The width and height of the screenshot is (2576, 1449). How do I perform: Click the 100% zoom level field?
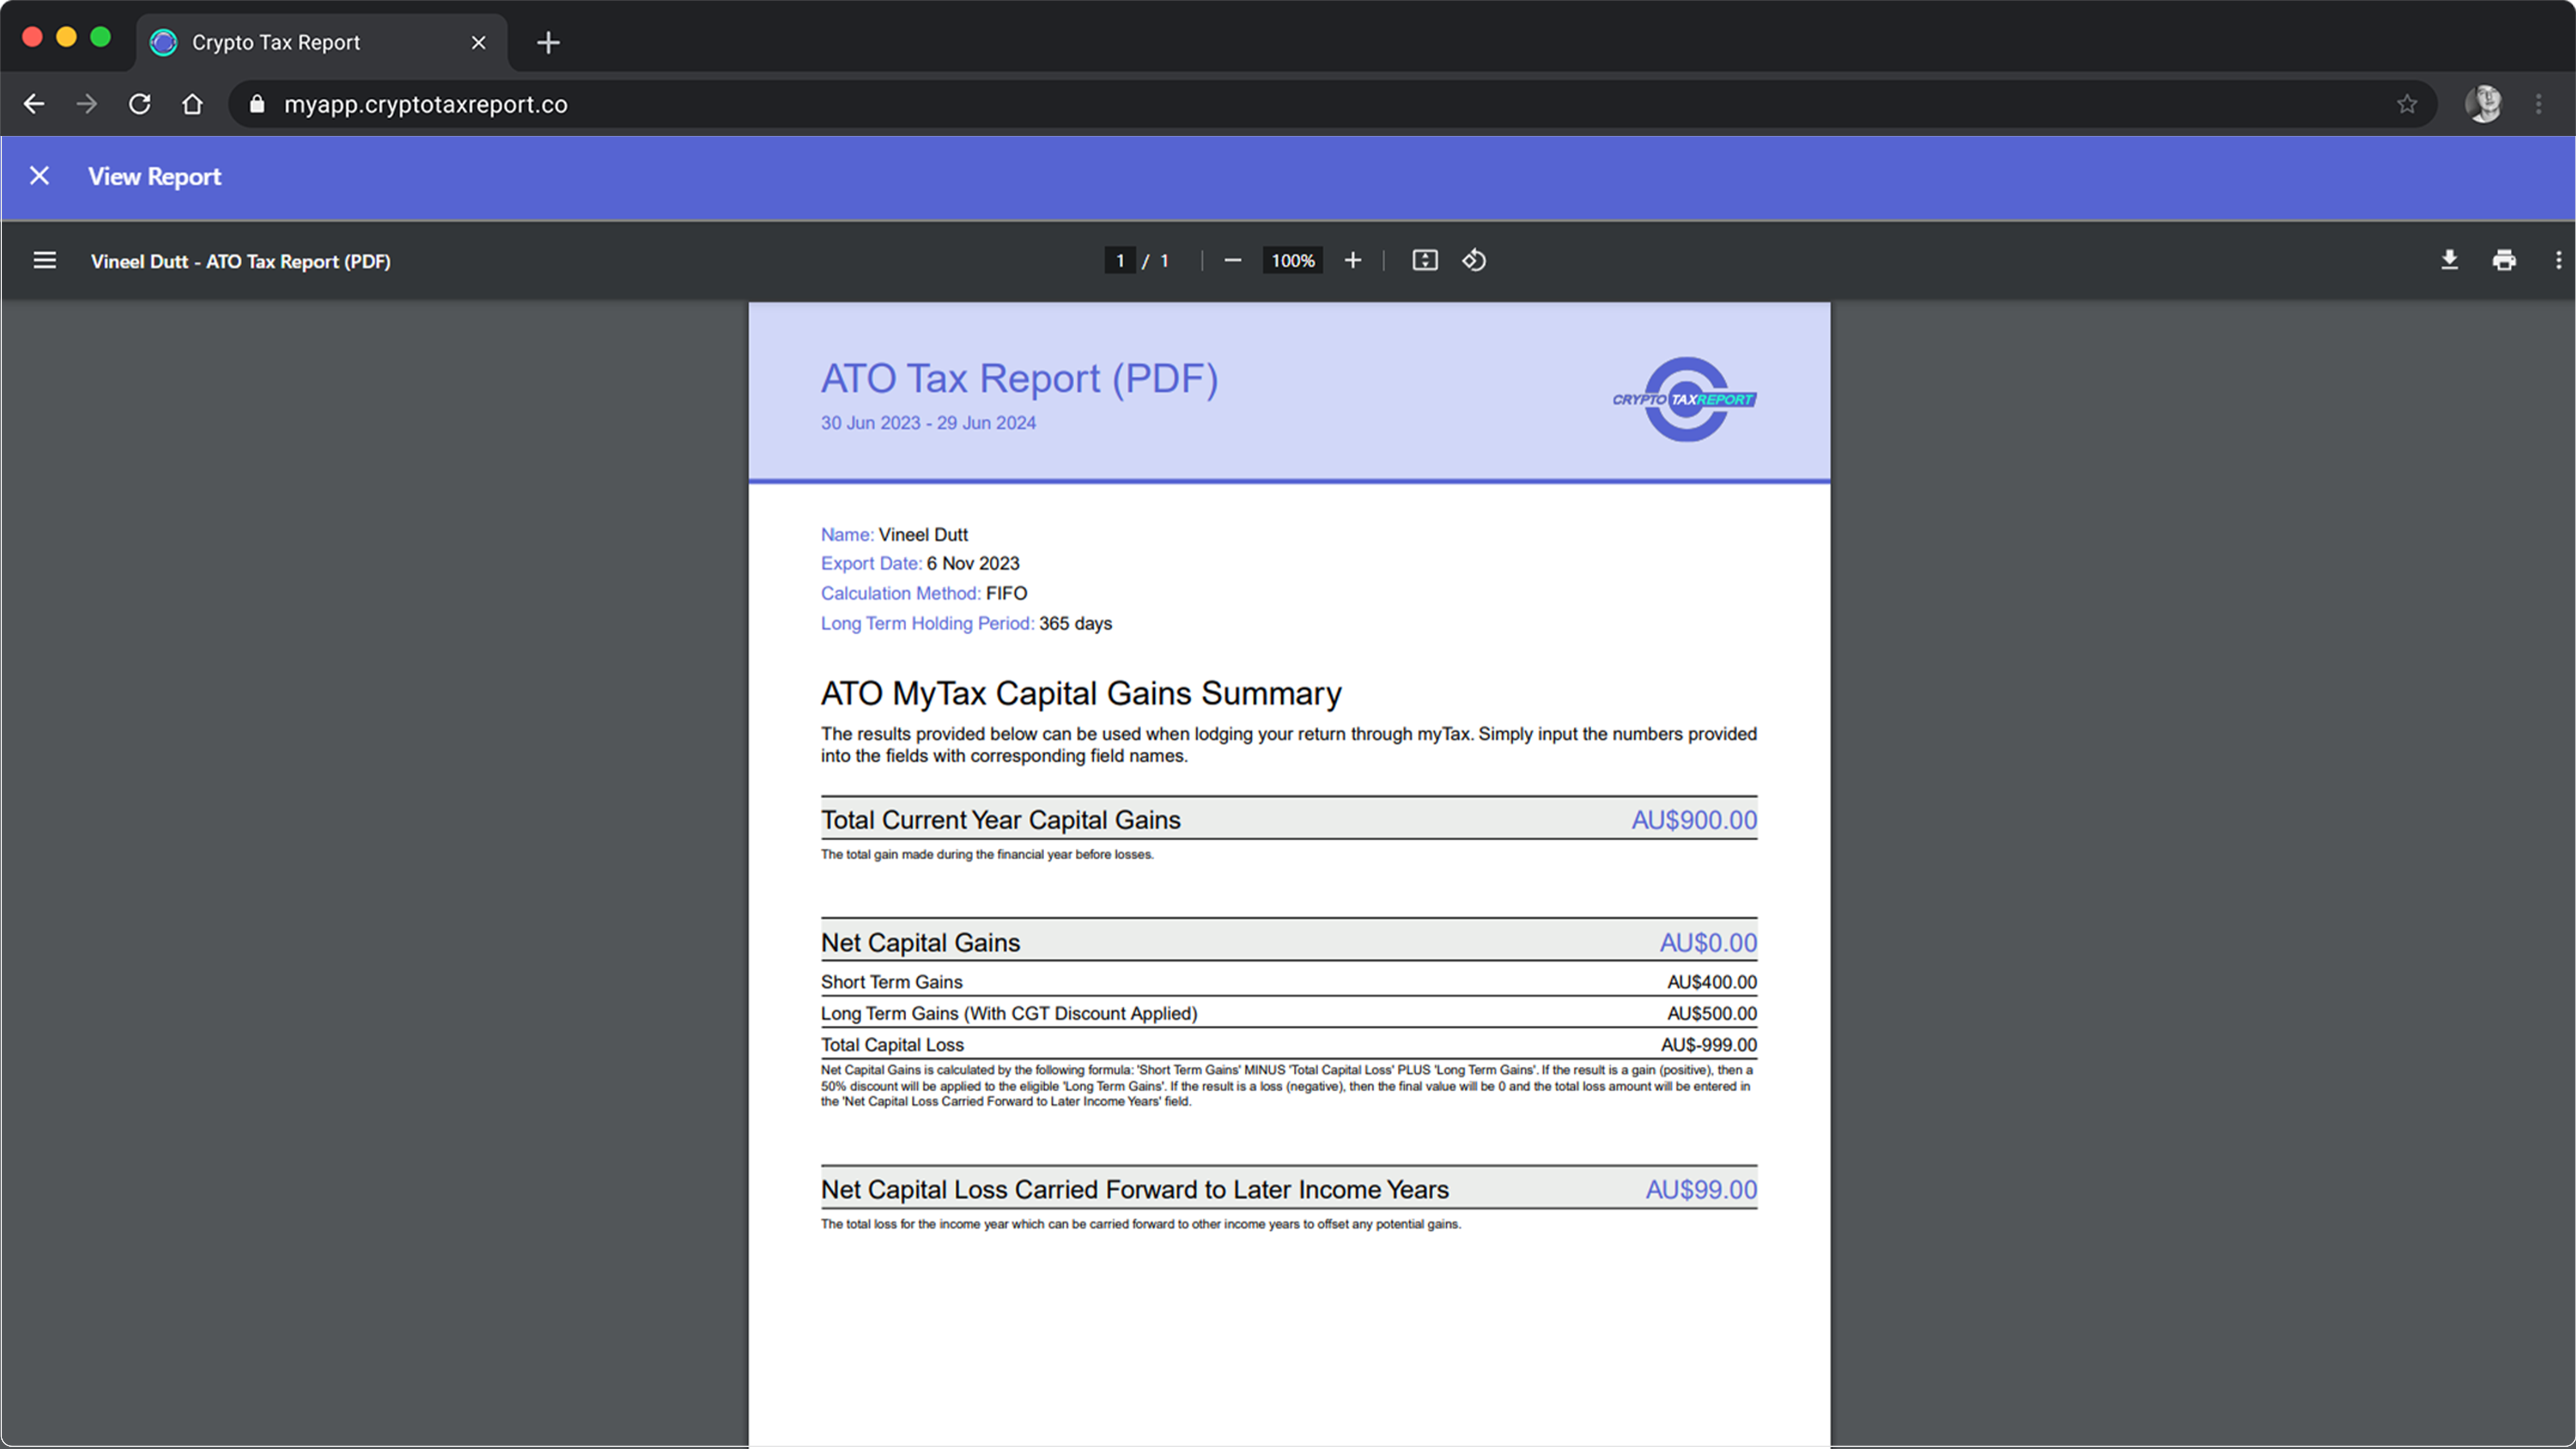tap(1292, 261)
